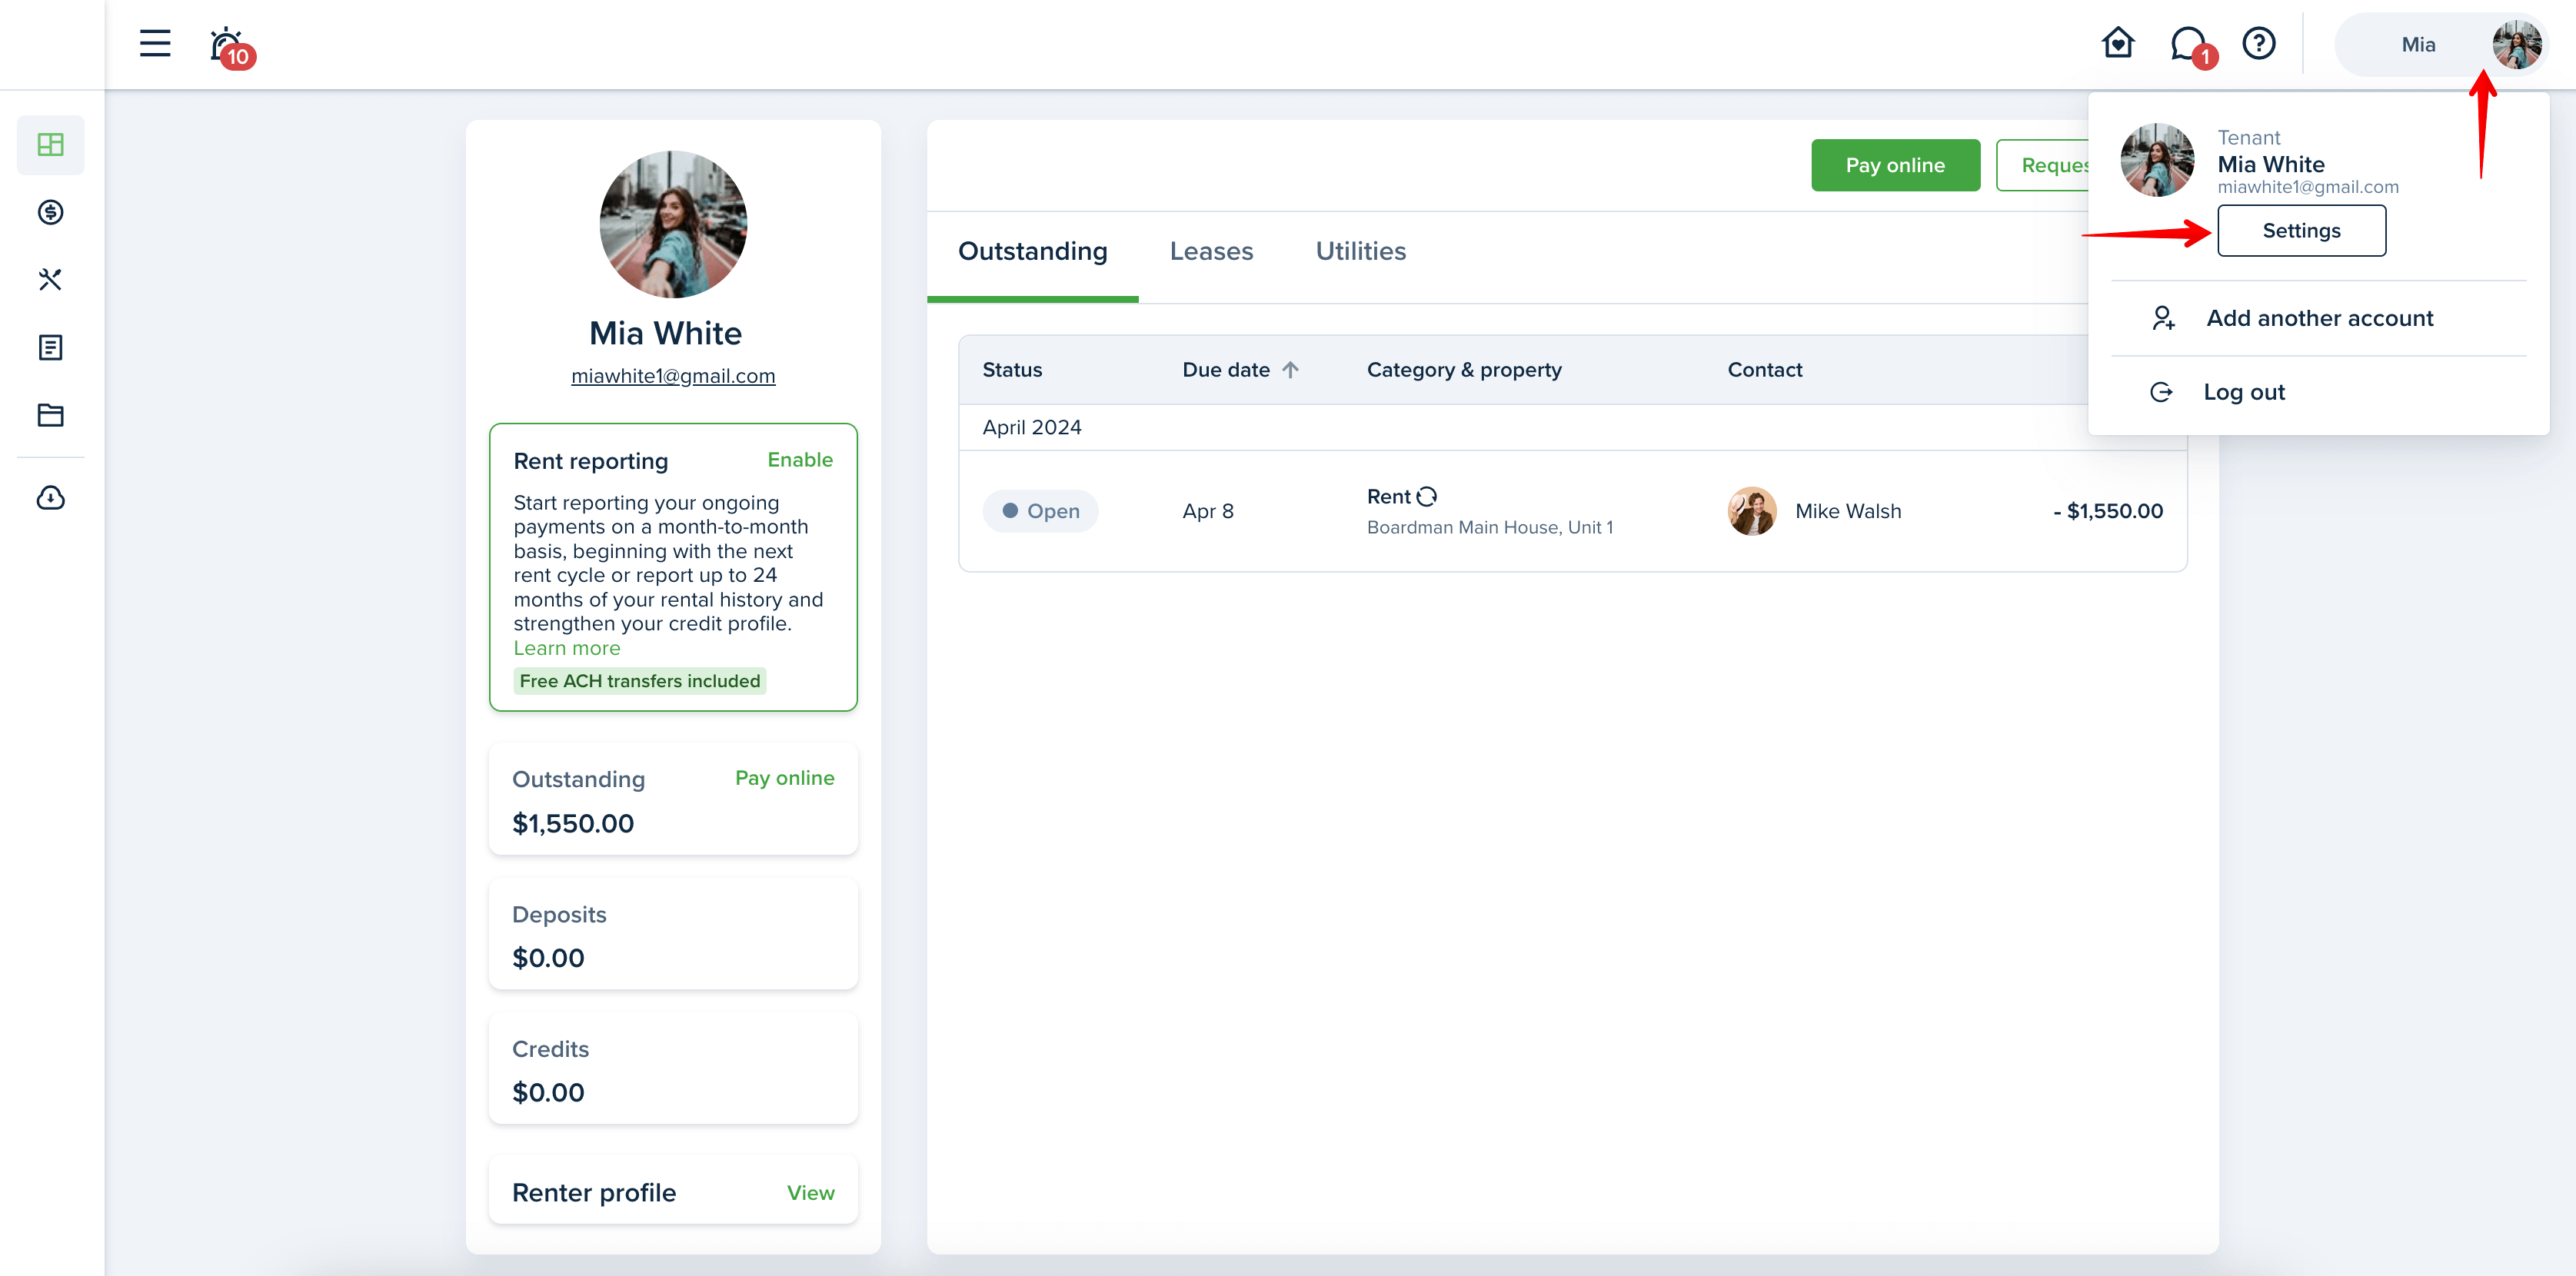Click the Category & property column header

pos(1464,370)
